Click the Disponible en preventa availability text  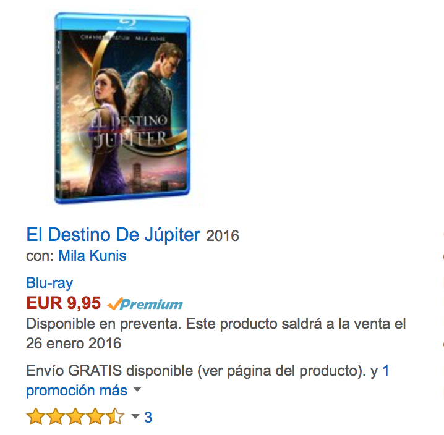pos(104,324)
